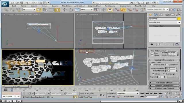Image resolution: width=184 pixels, height=103 pixels.
Task: Open the Create panel tab
Action: pyautogui.click(x=150, y=15)
